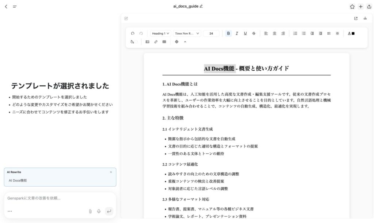Align text to the right
The width and height of the screenshot is (374, 223).
[283, 34]
